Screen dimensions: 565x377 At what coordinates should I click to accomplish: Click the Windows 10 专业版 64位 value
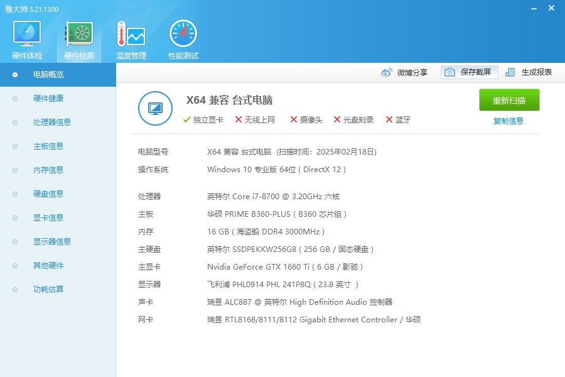tap(276, 170)
